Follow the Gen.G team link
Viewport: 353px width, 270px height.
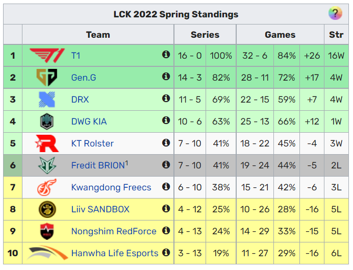tap(84, 78)
